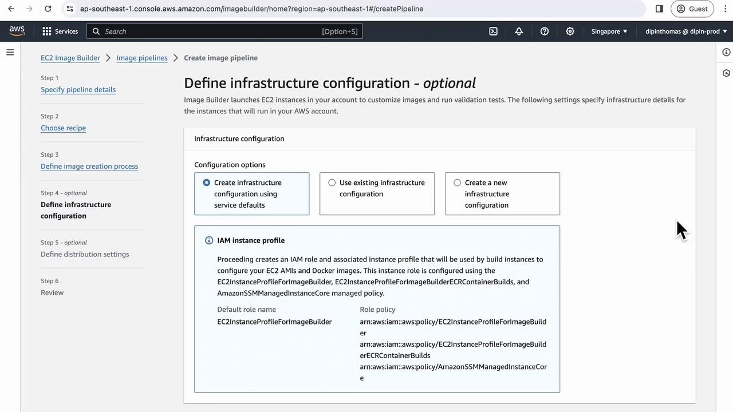Viewport: 733px width, 412px height.
Task: Open console settings gear icon
Action: [570, 31]
